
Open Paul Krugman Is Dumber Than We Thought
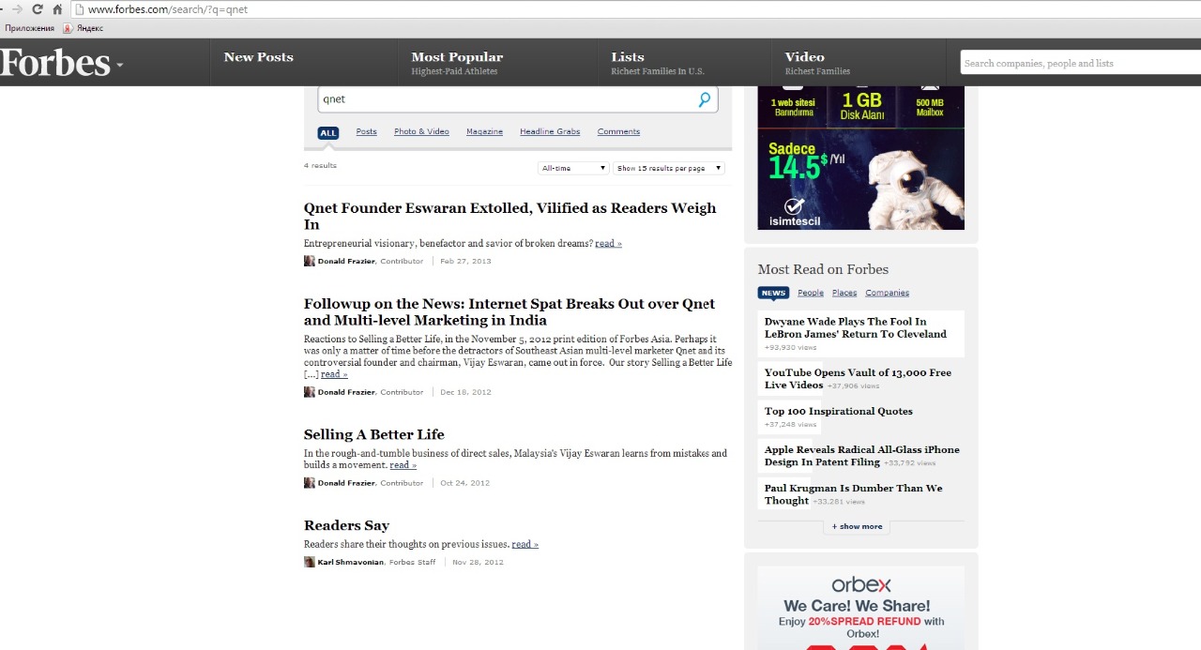click(x=854, y=494)
